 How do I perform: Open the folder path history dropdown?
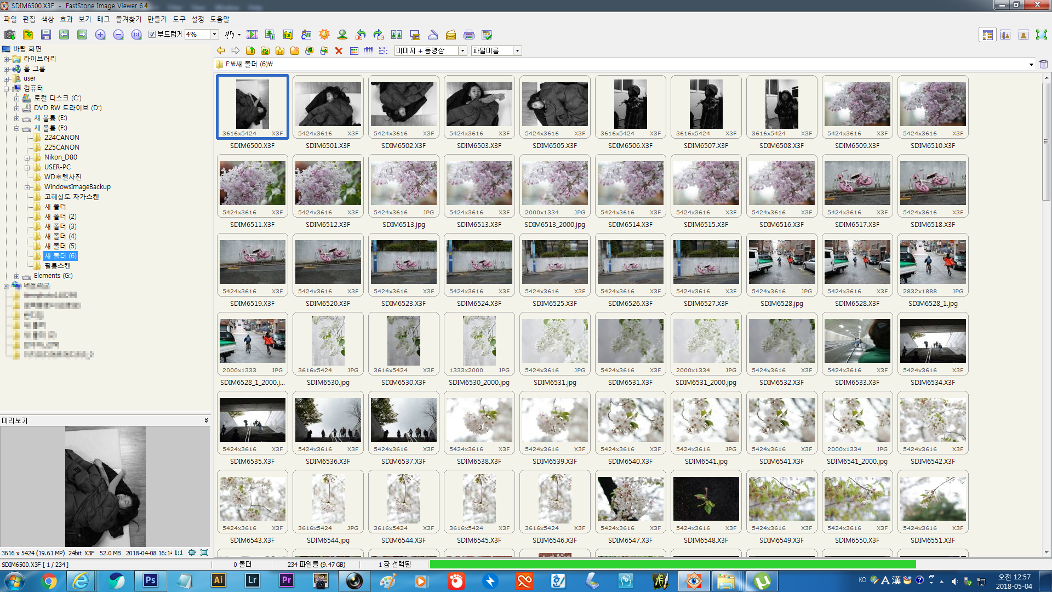tap(1031, 64)
